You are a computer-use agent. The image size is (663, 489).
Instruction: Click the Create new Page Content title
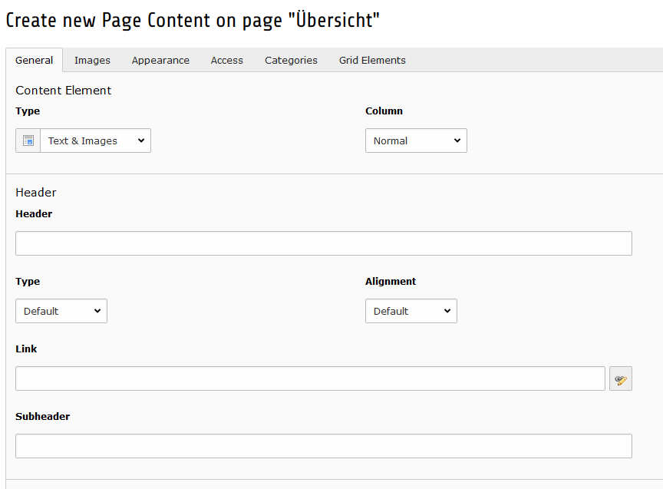point(193,21)
